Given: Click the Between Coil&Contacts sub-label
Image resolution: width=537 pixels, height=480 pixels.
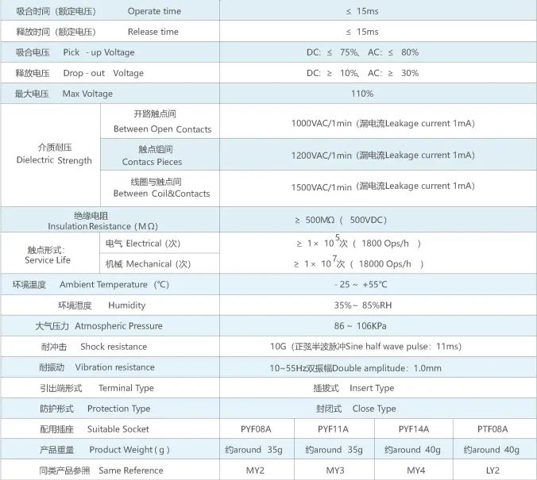Looking at the screenshot, I should [162, 188].
